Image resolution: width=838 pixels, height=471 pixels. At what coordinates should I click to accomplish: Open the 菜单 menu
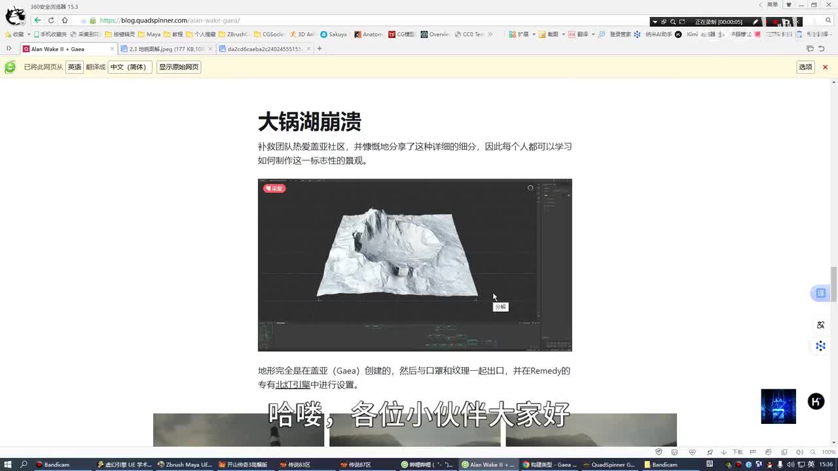[x=773, y=5]
